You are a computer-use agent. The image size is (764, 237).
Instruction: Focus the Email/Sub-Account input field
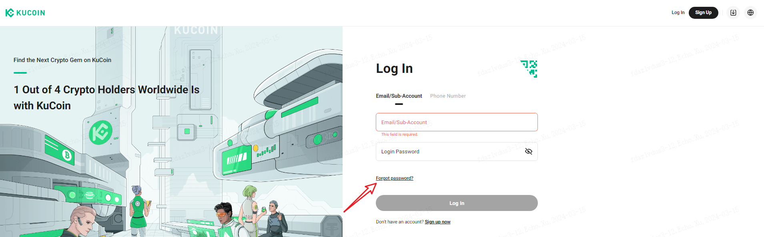[x=457, y=122]
